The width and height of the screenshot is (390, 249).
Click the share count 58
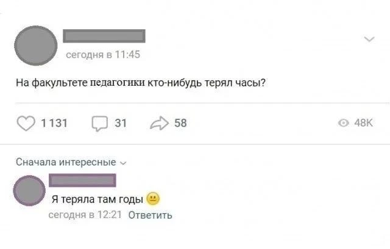pos(180,124)
